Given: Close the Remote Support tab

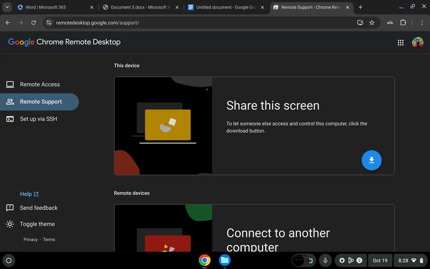Looking at the screenshot, I should pos(347,7).
